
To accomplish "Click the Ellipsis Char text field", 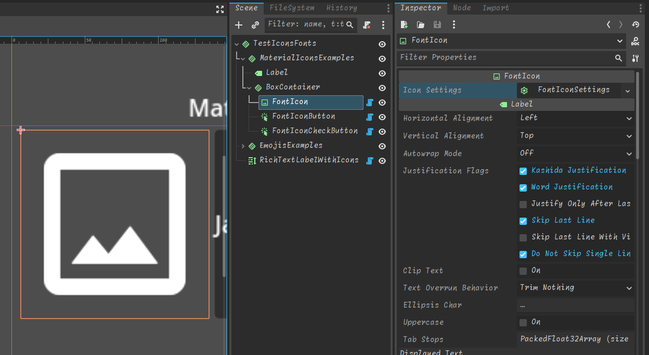I will pyautogui.click(x=576, y=306).
